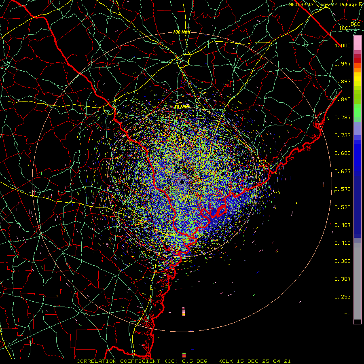Image resolution: width=364 pixels, height=364 pixels.
Task: Click the 0.627 legend value
Action: (x=343, y=171)
